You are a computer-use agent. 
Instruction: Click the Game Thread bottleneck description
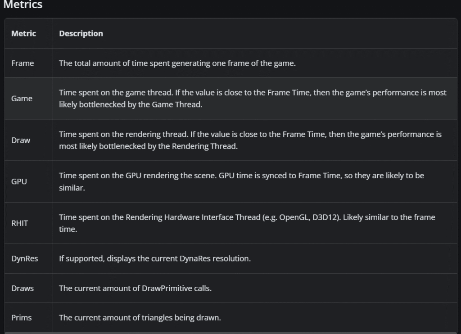click(252, 99)
